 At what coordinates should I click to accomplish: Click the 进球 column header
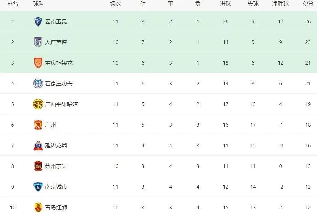pyautogui.click(x=226, y=4)
